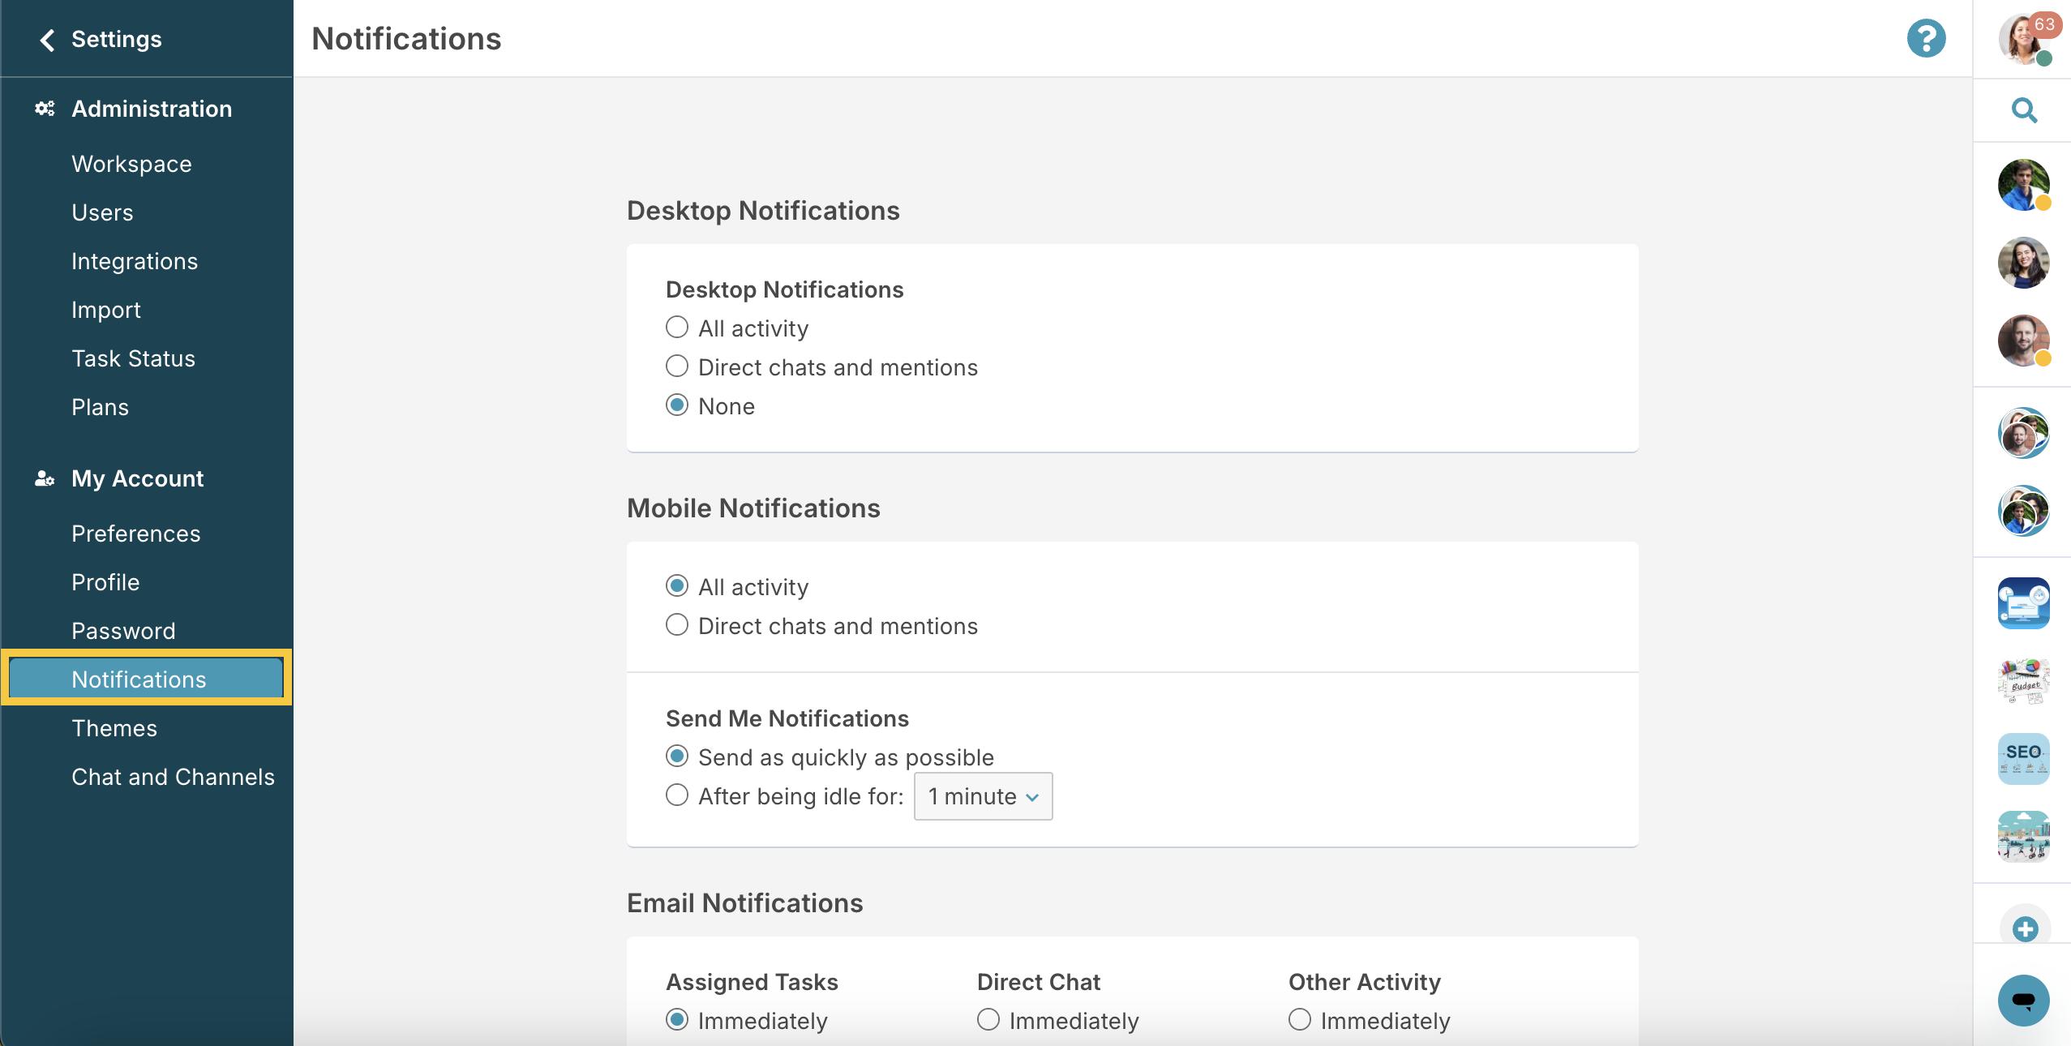Screen dimensions: 2071x1046
Task: Open the 1 minute idle dropdown
Action: pos(983,796)
